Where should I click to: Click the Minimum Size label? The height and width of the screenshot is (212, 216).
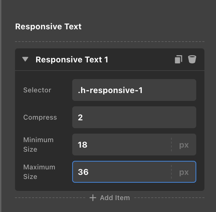click(x=38, y=145)
